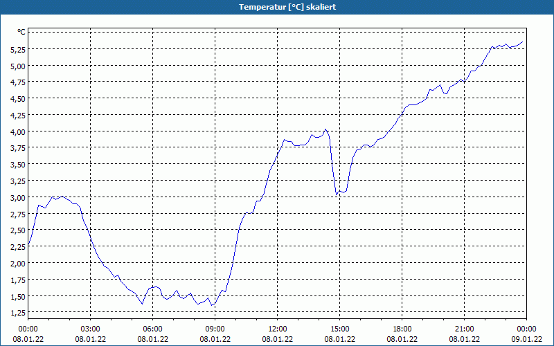The width and height of the screenshot is (554, 346).
Task: Choose the 2,75 y-axis value
Action: [18, 215]
